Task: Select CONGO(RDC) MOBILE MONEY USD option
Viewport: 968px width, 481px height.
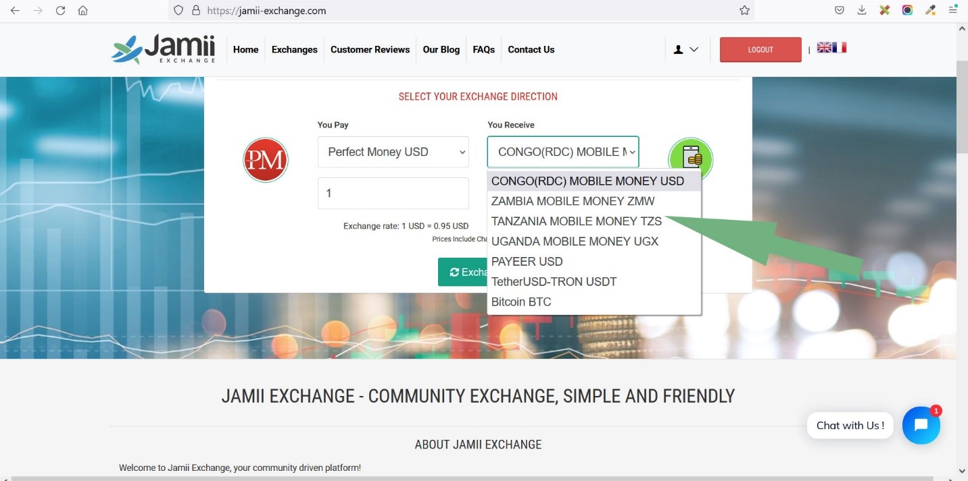Action: [594, 181]
